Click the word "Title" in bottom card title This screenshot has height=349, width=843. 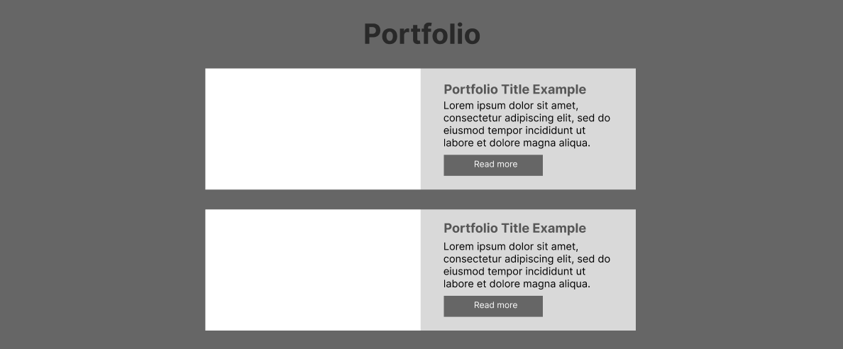tap(515, 228)
